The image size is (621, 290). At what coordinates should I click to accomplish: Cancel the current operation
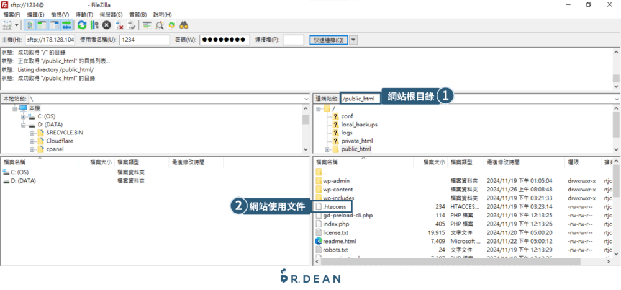click(x=107, y=25)
